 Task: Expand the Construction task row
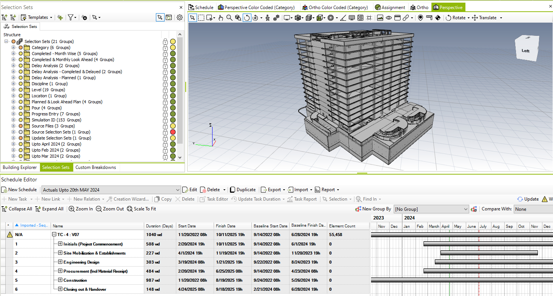click(x=60, y=280)
